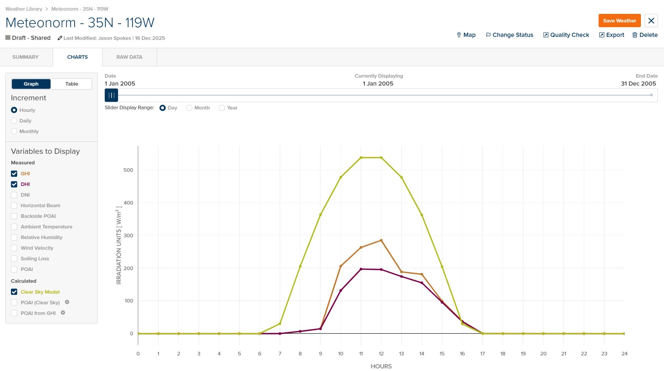Enable Relative Humidity checkbox
The height and width of the screenshot is (371, 664).
(14, 237)
